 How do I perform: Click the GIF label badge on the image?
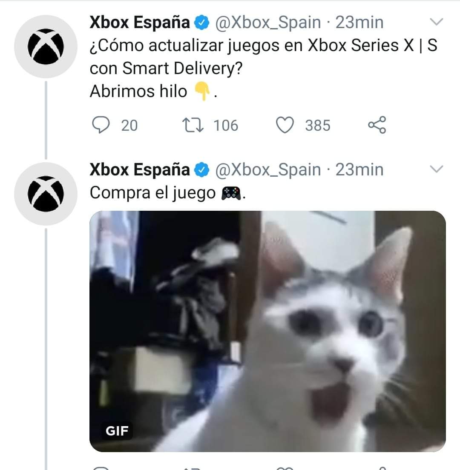click(x=117, y=431)
